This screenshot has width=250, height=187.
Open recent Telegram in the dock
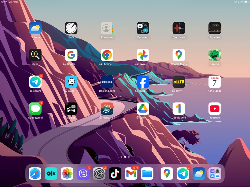[183, 174]
